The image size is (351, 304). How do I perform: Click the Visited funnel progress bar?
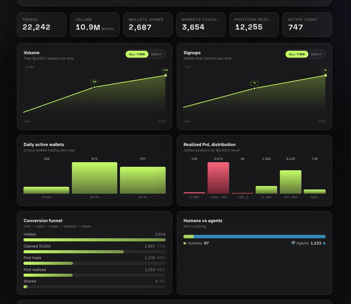[94, 240]
